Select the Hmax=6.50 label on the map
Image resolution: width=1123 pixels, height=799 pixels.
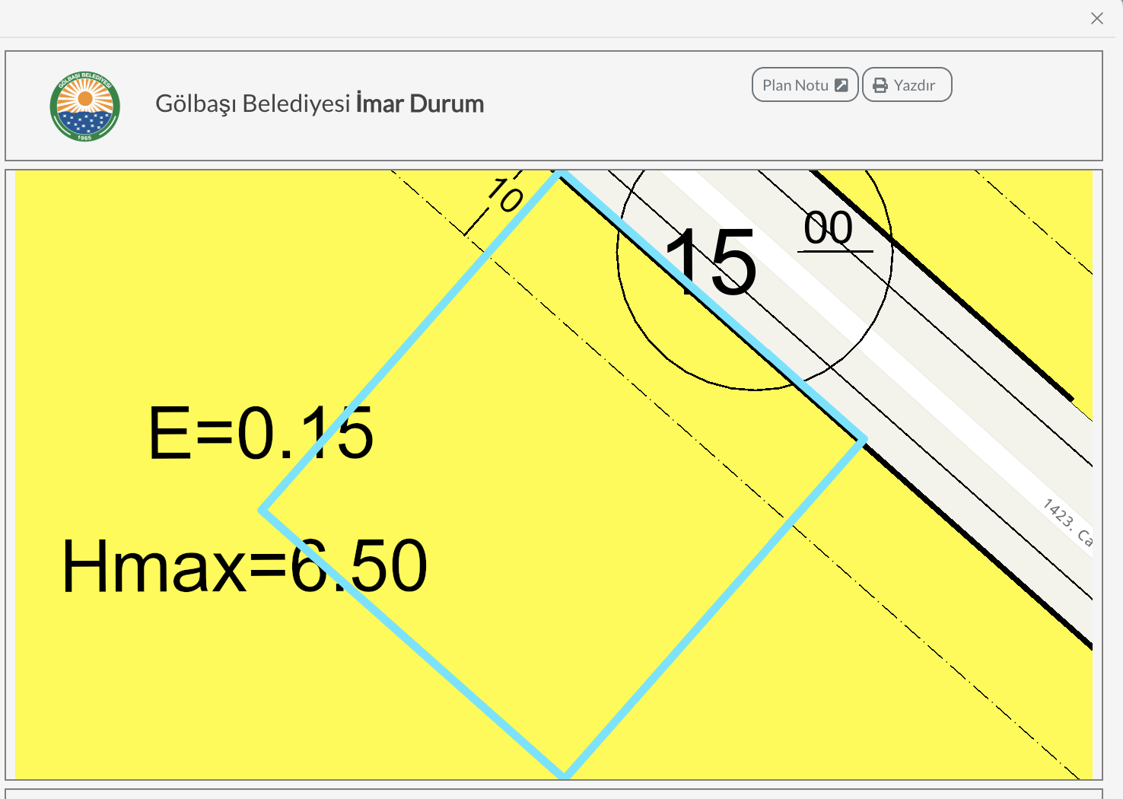click(244, 566)
